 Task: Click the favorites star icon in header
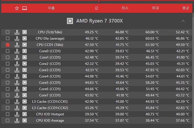[17, 8]
